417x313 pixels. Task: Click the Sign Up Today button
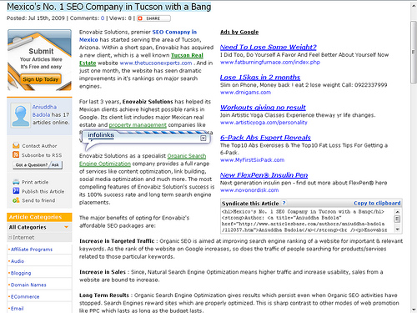[41, 79]
